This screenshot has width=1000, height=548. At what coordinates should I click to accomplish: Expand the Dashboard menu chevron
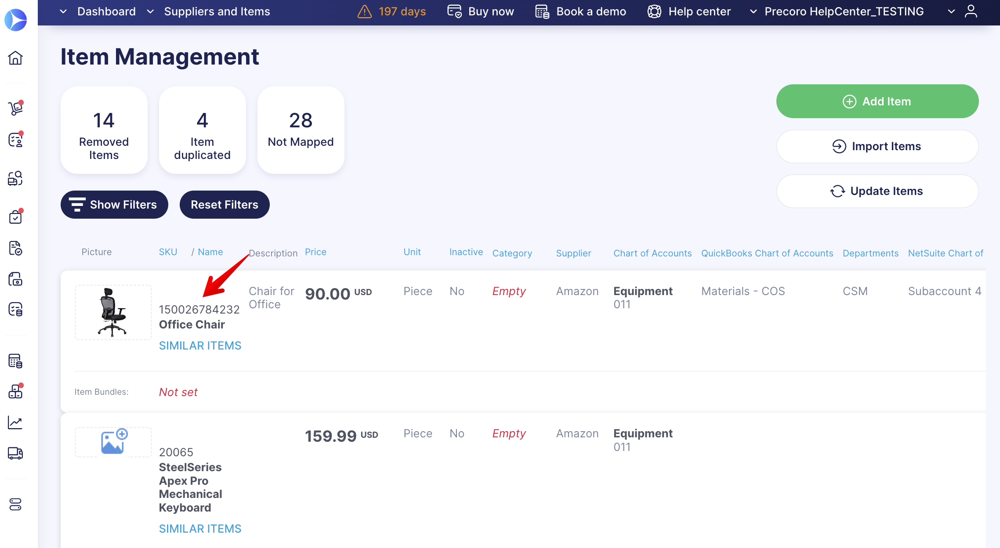[63, 11]
